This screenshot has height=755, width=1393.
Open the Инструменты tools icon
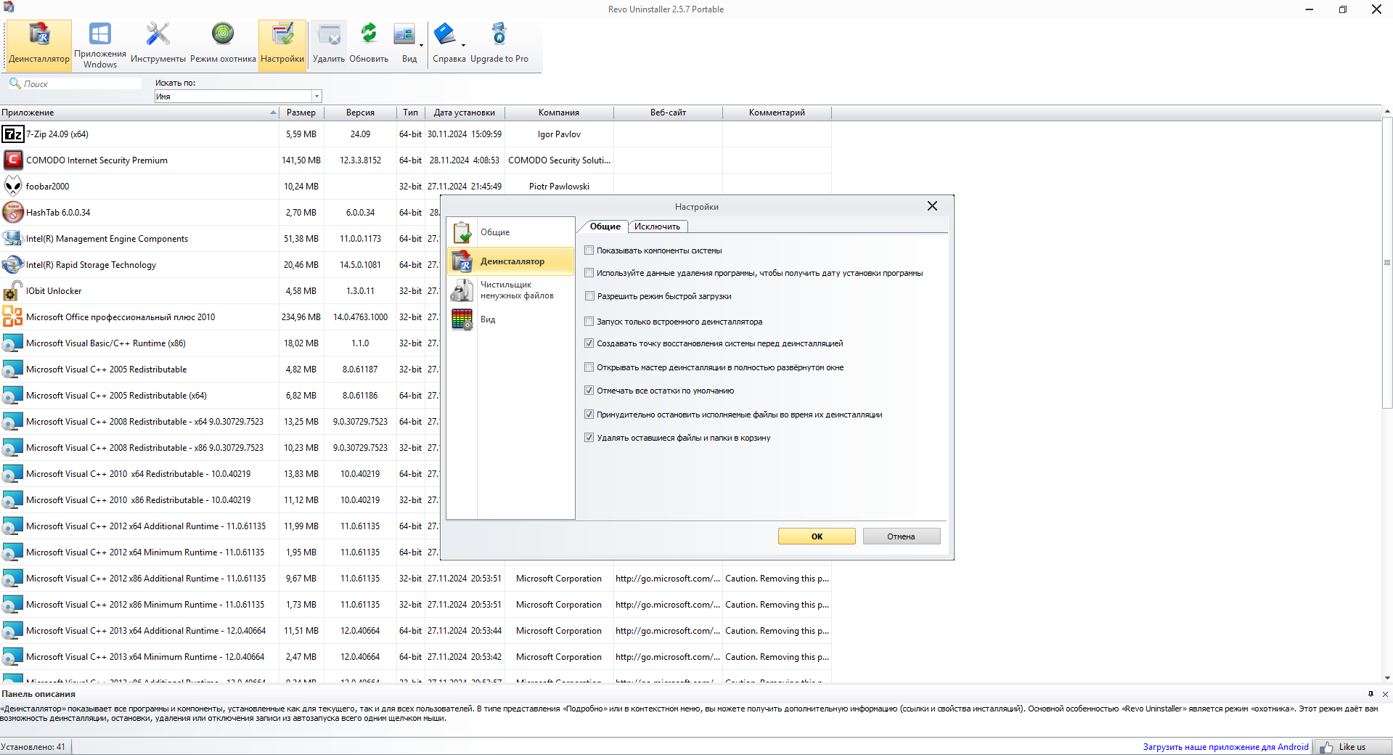[x=158, y=45]
